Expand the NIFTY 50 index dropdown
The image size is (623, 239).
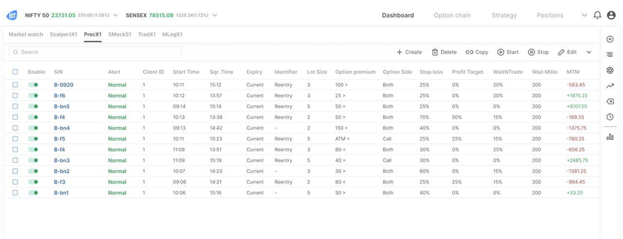tap(115, 16)
